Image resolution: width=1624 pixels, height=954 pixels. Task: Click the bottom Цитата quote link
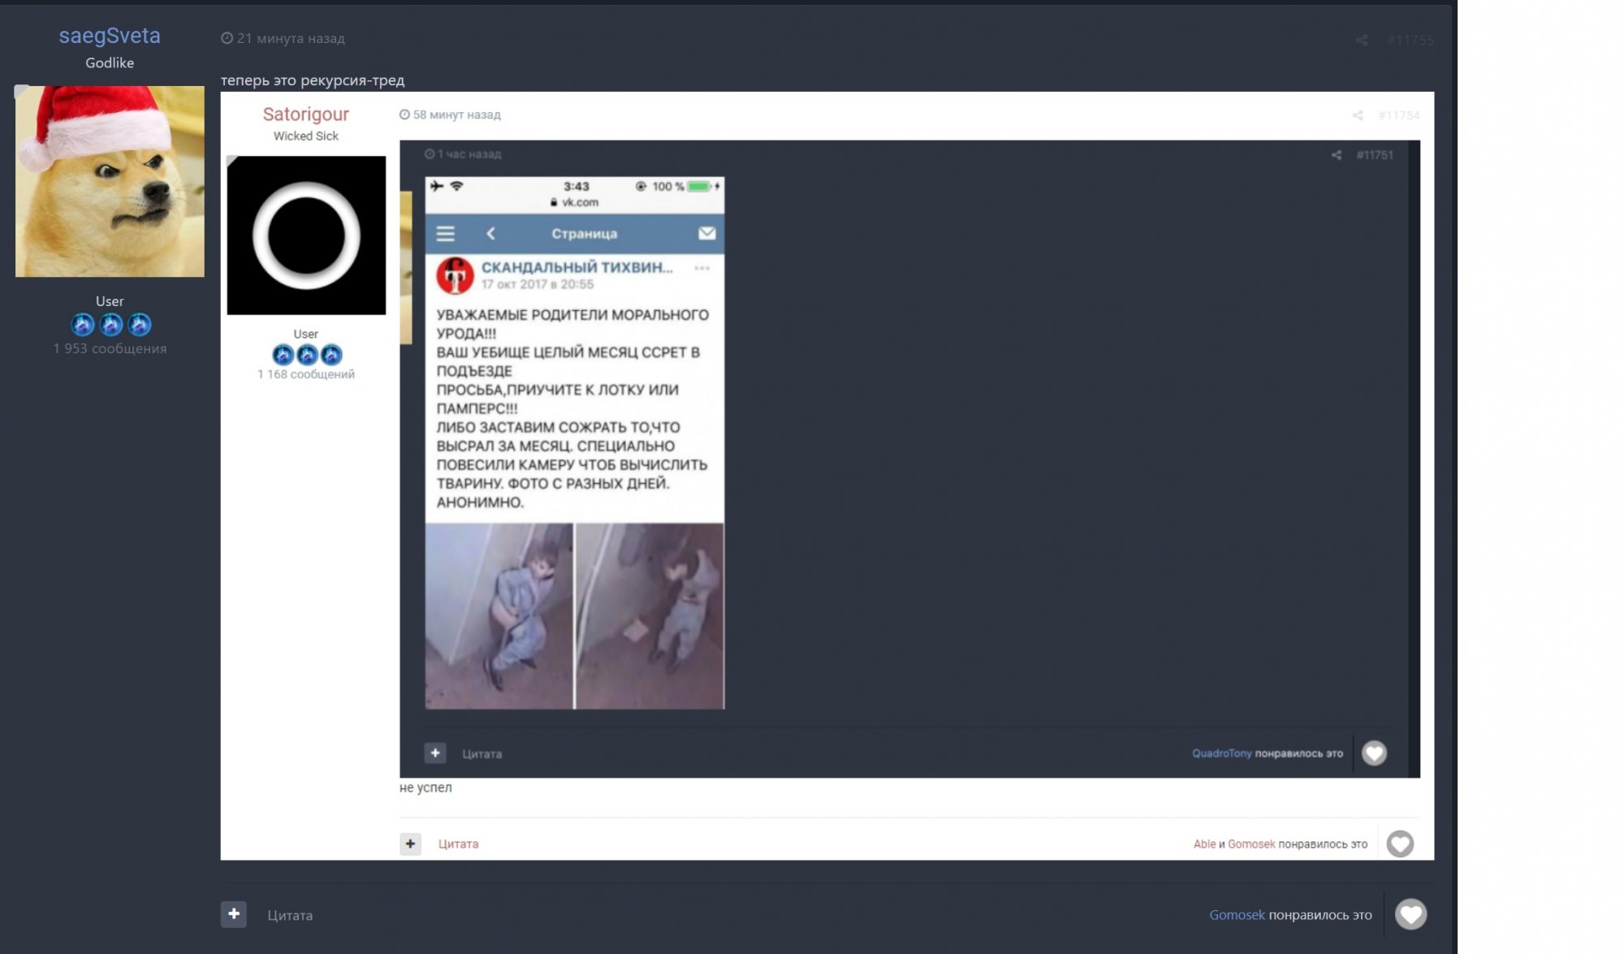tap(290, 915)
